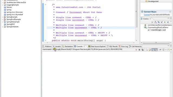The height and width of the screenshot is (97, 173).
Task: Toggle Hide Static Fields and Methods in Outline
Action: coord(162,22)
